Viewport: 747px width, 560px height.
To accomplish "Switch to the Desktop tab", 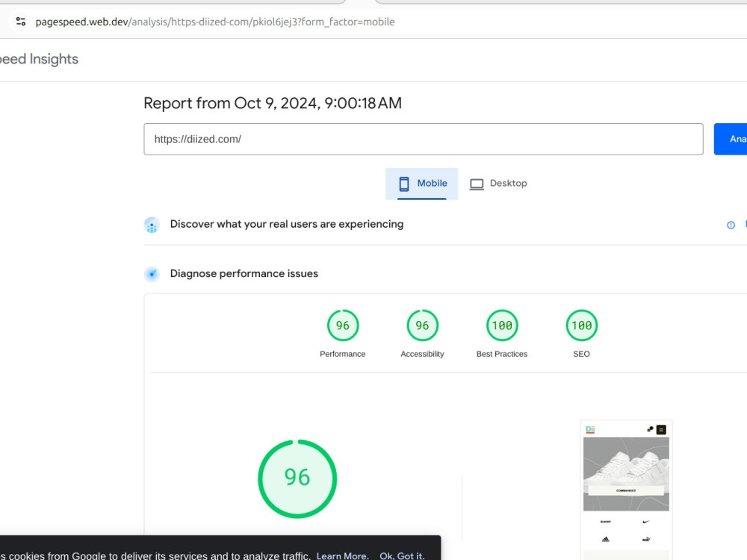I will (x=498, y=184).
